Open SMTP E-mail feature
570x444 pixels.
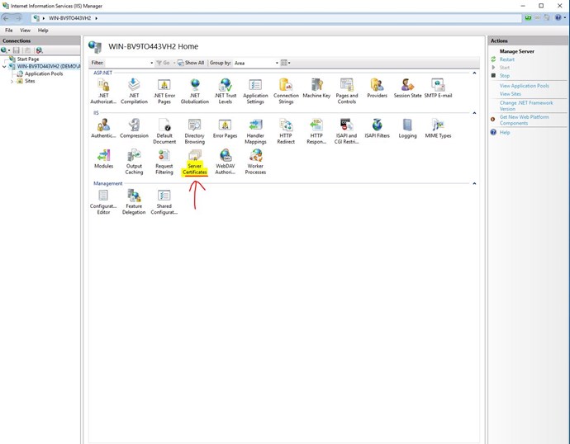coord(438,88)
